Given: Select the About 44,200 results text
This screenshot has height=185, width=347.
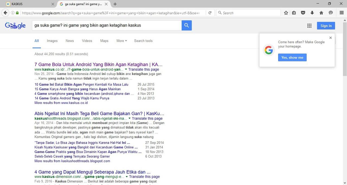Looking at the screenshot, I should coord(61,54).
